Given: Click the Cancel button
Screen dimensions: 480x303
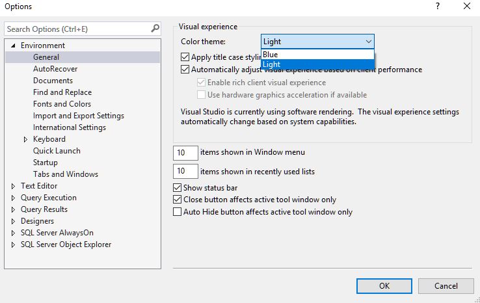Looking at the screenshot, I should click(x=446, y=285).
